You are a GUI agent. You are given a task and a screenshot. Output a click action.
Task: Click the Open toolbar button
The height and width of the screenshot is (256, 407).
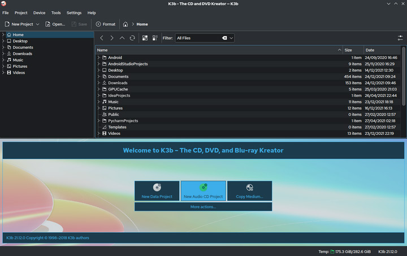[55, 24]
